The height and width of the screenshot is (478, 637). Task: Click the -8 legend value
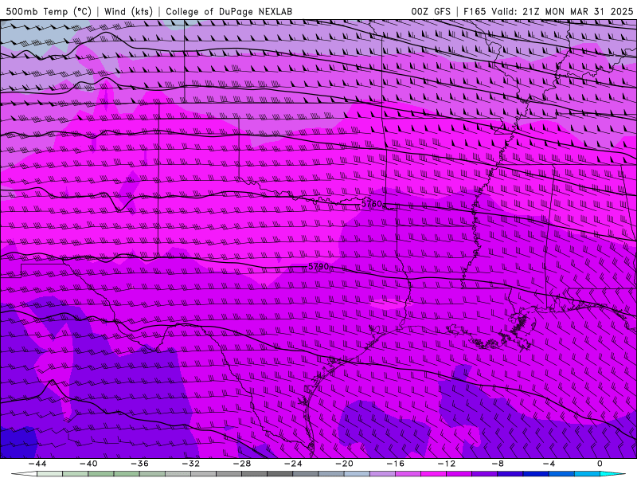[x=498, y=464]
